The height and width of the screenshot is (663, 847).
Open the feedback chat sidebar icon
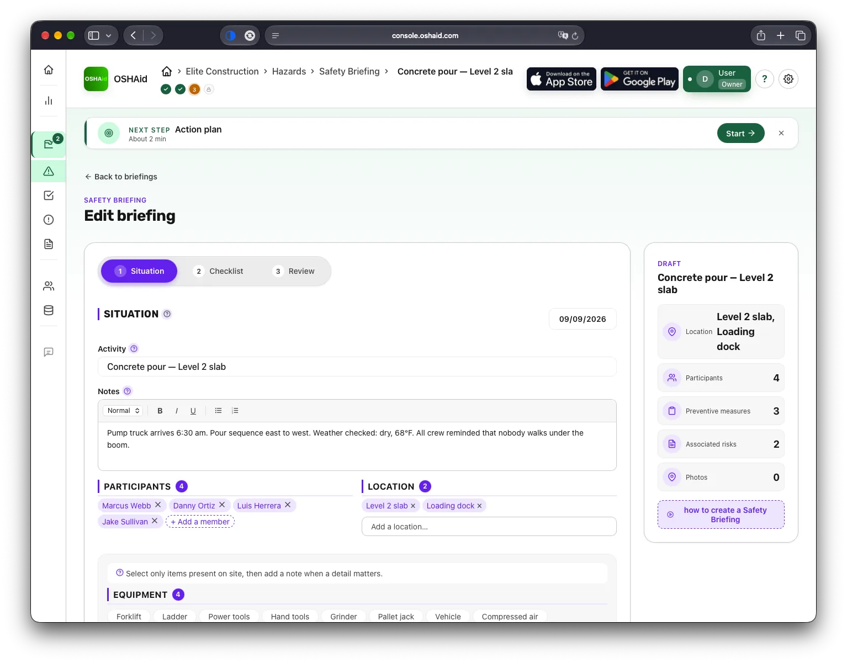[x=49, y=352]
